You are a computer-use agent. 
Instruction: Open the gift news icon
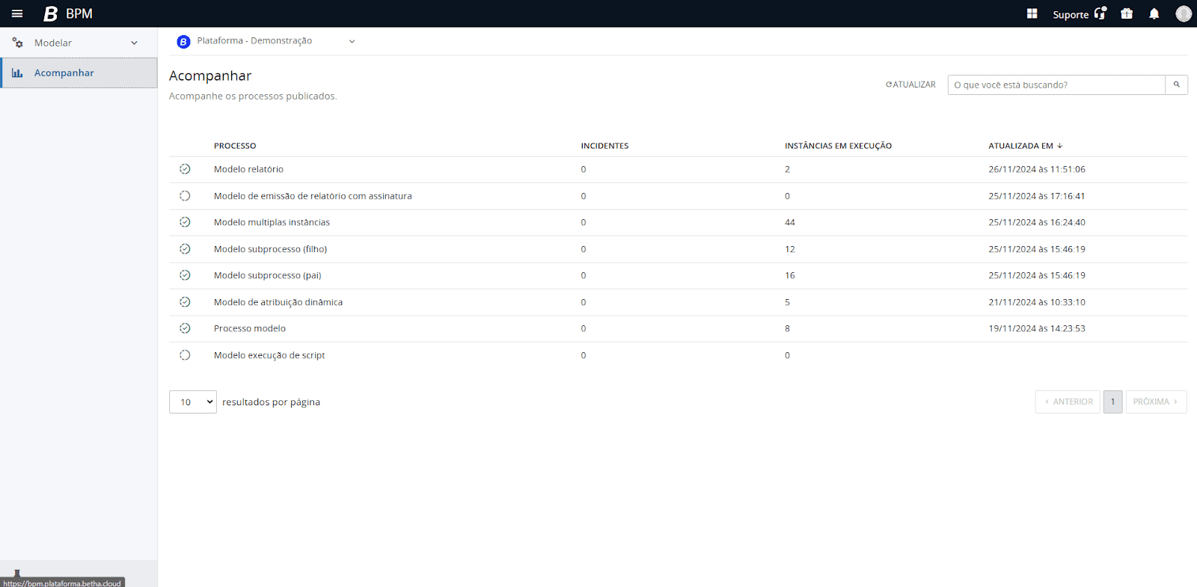[x=1127, y=13]
